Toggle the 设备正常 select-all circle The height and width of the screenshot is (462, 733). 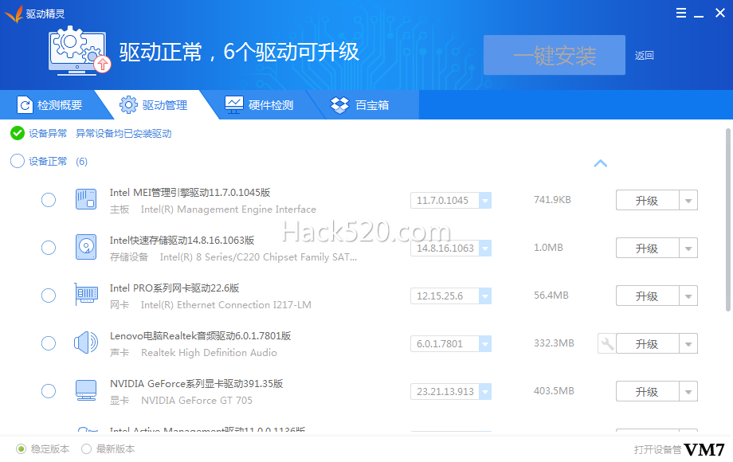point(18,161)
